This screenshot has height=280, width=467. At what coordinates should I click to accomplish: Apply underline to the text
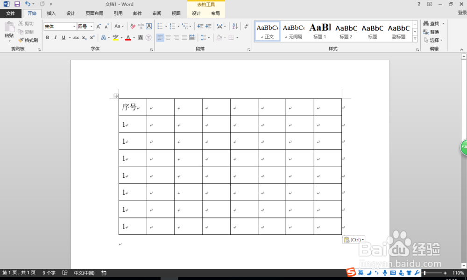[x=63, y=37]
